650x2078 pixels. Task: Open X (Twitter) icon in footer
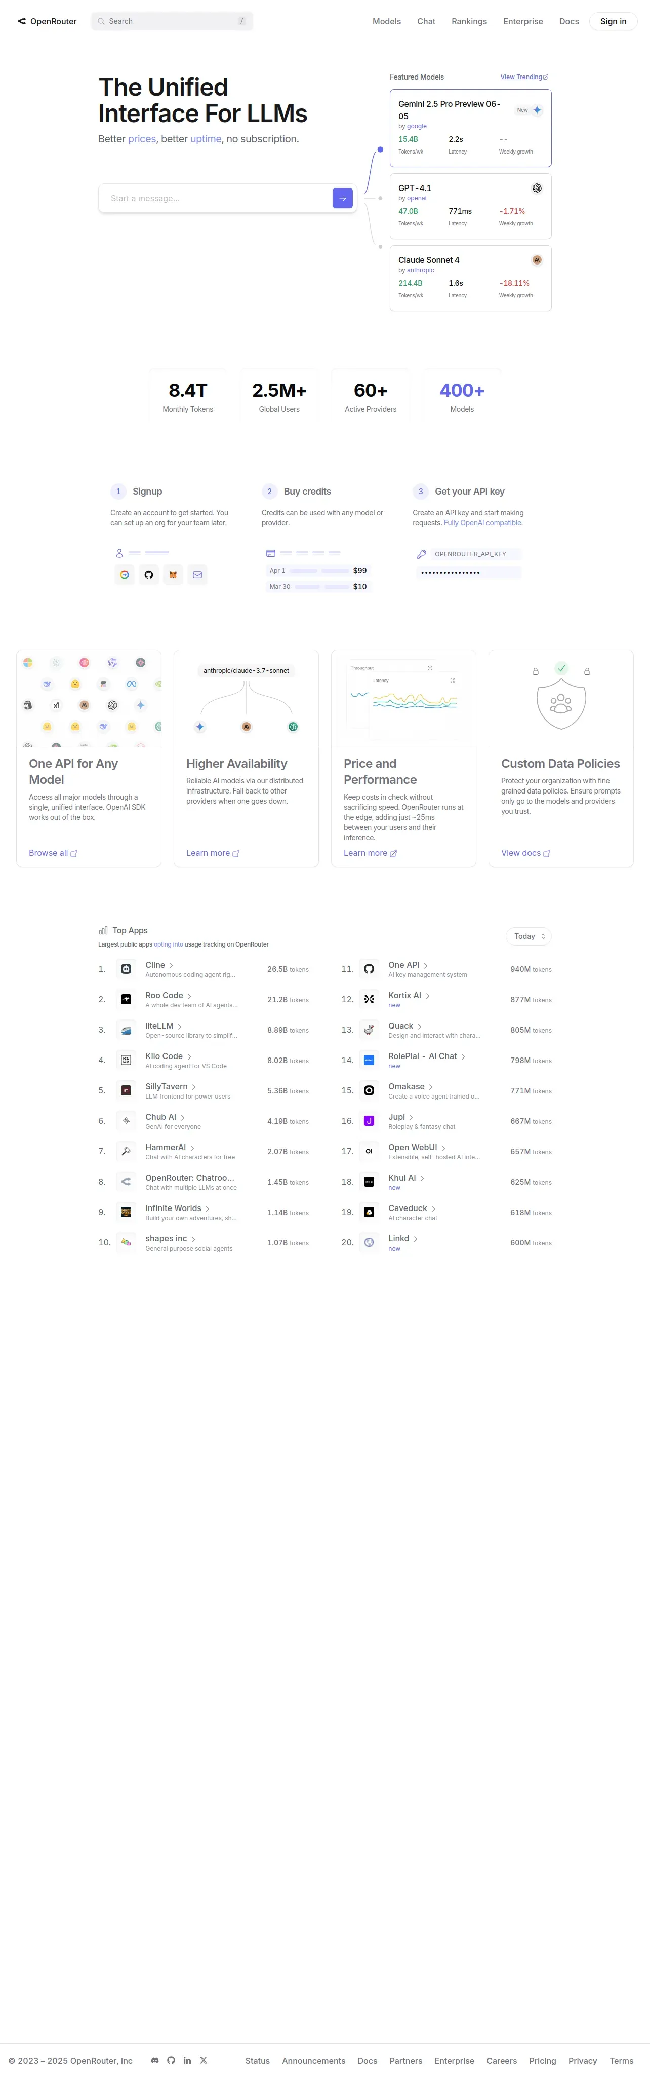coord(203,2059)
